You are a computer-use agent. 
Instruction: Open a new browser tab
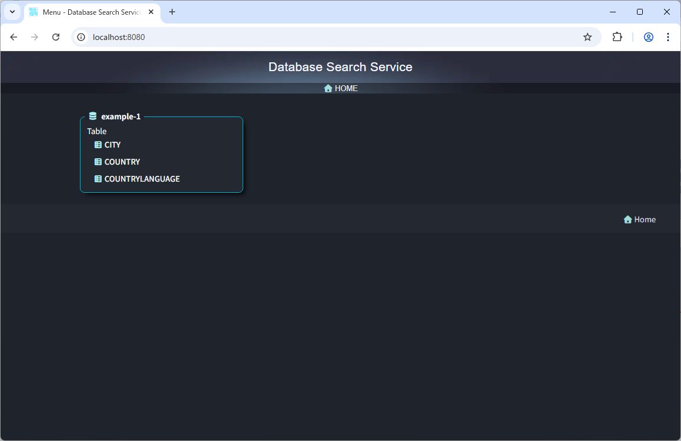[x=172, y=12]
